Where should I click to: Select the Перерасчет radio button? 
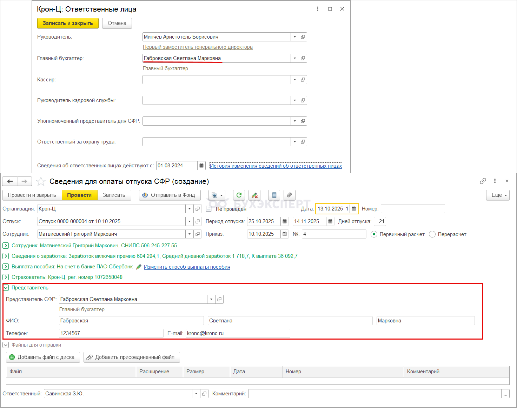click(x=432, y=234)
